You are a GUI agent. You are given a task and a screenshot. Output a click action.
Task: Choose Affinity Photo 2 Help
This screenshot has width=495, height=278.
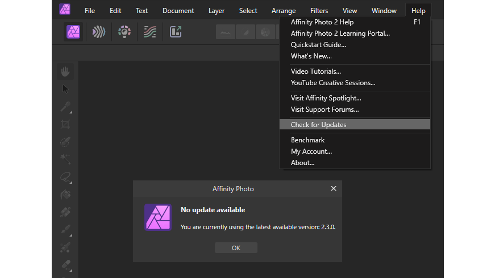[355, 22]
